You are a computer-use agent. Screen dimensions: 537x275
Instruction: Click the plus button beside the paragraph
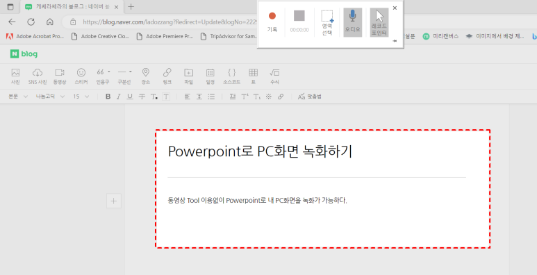click(114, 201)
